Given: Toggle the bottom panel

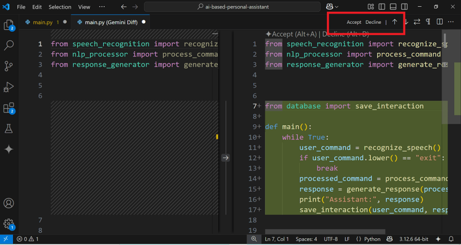Looking at the screenshot, I should click(393, 7).
